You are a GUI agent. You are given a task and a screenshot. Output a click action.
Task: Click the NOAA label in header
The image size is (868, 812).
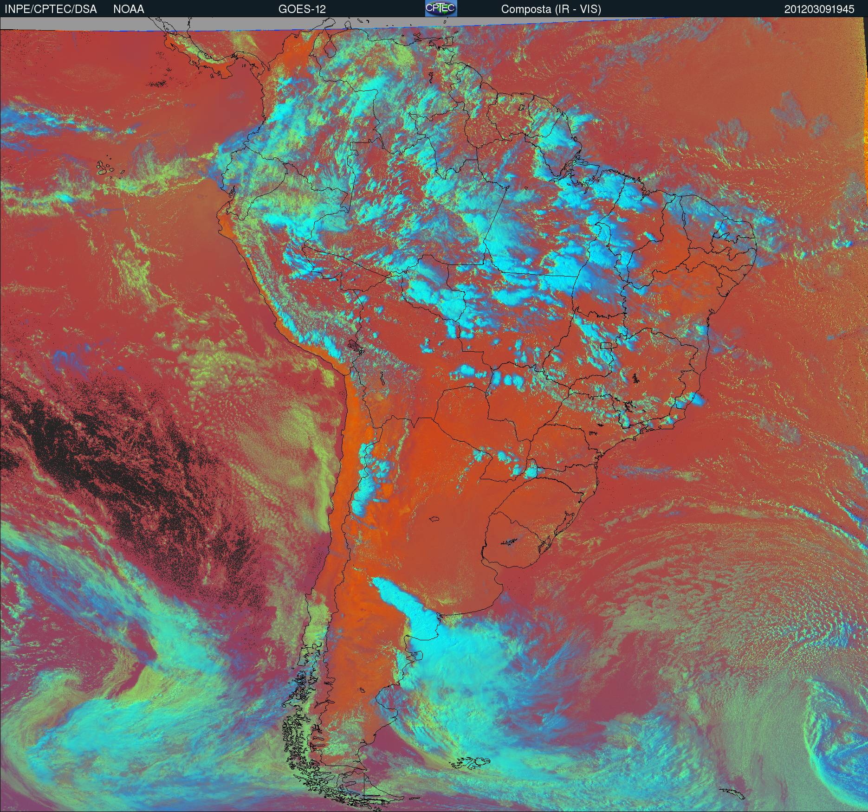129,9
